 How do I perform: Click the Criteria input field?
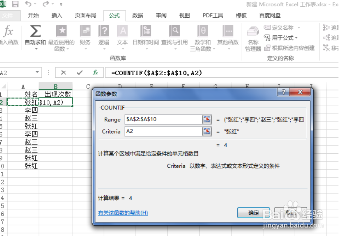coord(163,131)
